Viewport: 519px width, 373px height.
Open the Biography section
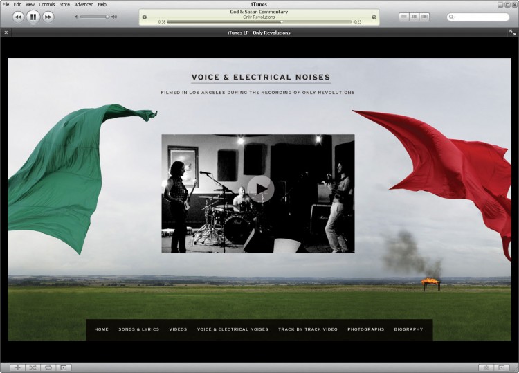tap(408, 329)
